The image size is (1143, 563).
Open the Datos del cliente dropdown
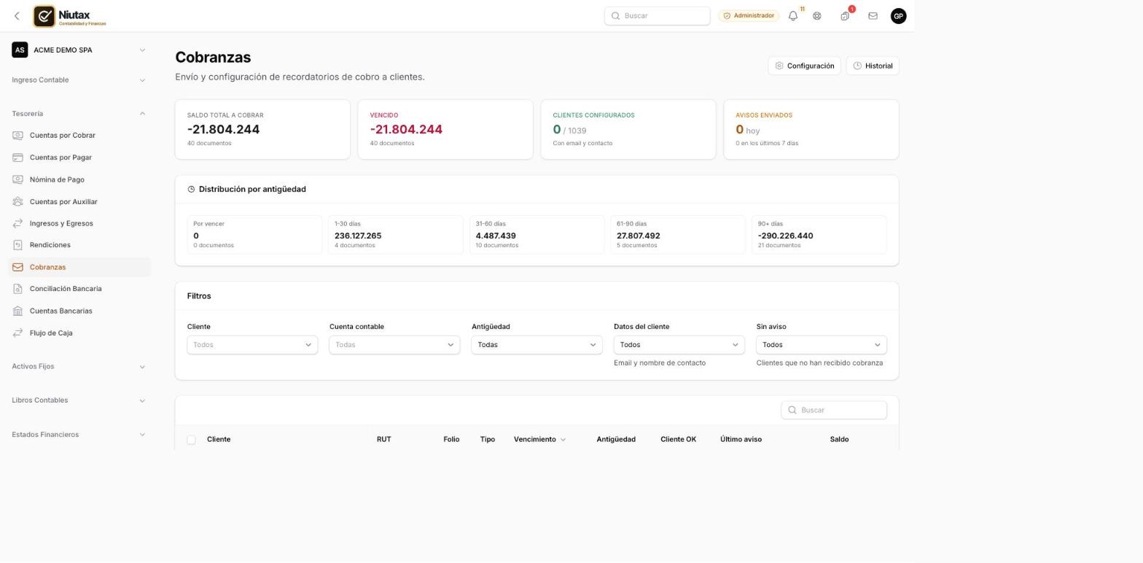(679, 345)
